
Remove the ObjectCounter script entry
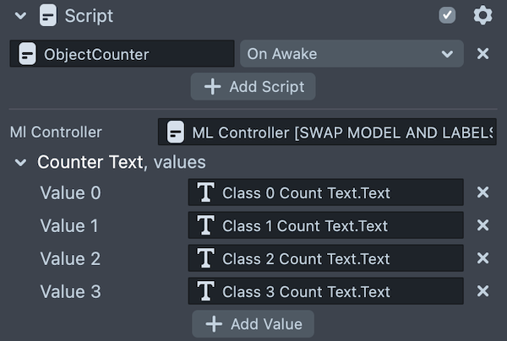coord(483,54)
